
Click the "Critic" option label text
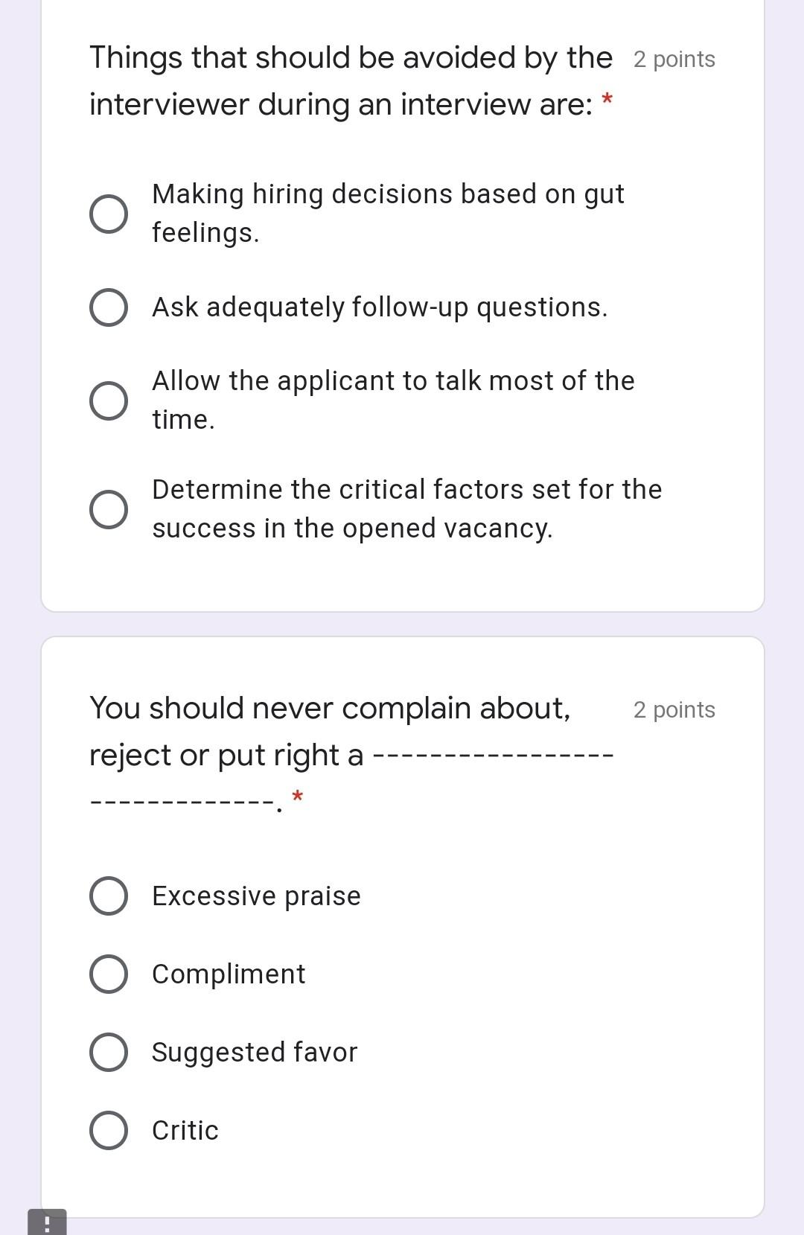tap(185, 1131)
